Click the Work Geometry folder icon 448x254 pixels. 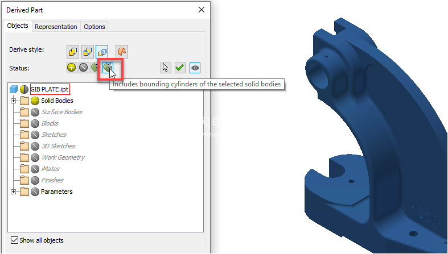tap(24, 157)
